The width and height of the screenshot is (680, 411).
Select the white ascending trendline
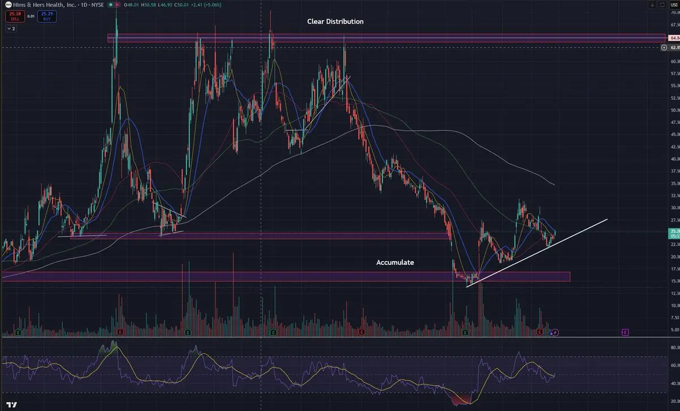click(537, 252)
